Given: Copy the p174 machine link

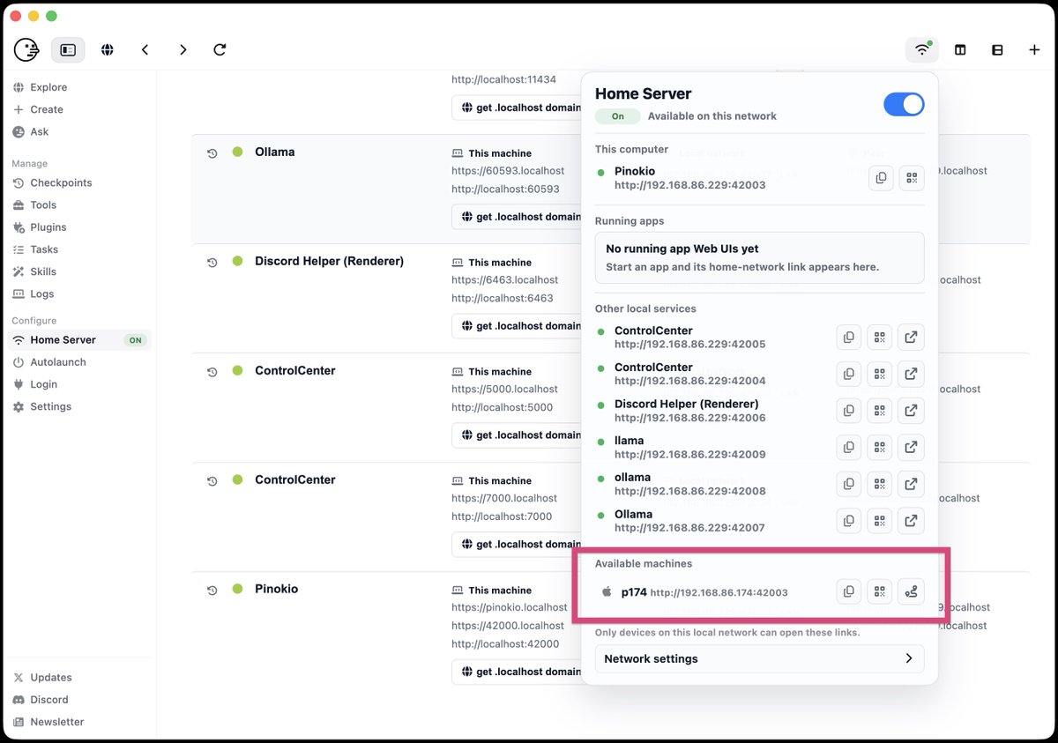Looking at the screenshot, I should (x=849, y=591).
